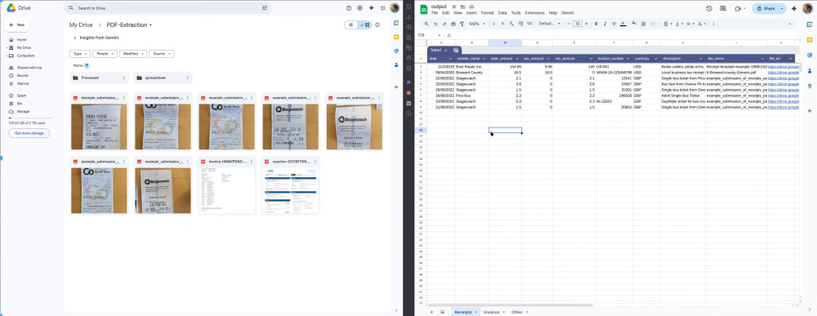Open text color picker in Sheets
The width and height of the screenshot is (817, 316).
[623, 24]
